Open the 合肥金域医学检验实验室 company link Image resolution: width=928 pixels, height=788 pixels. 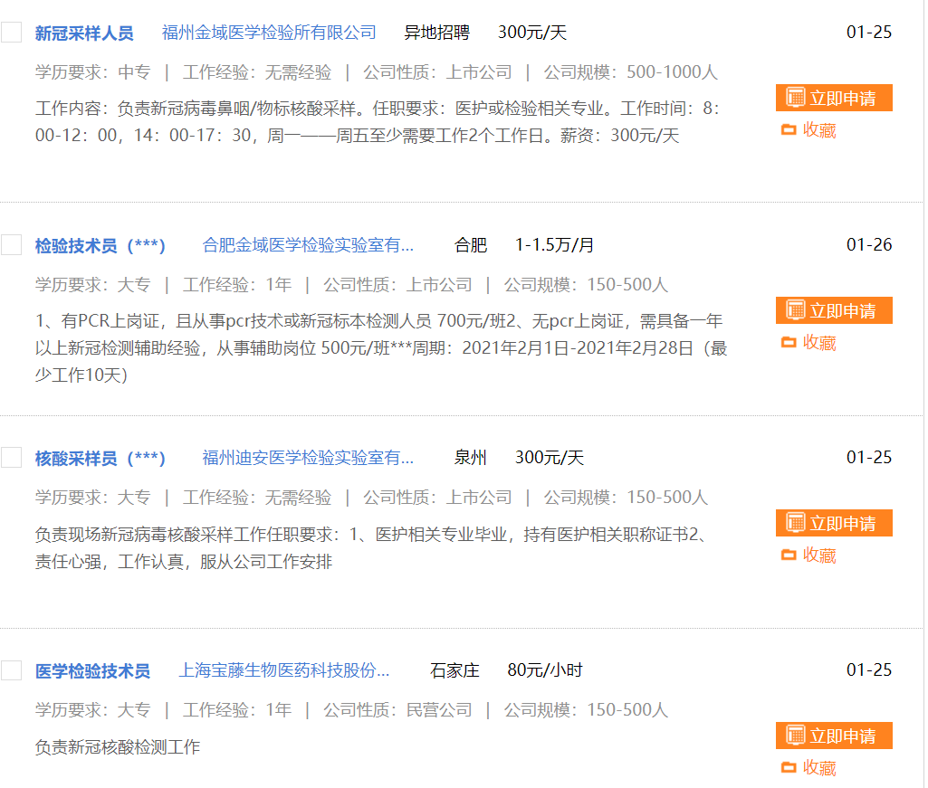308,246
